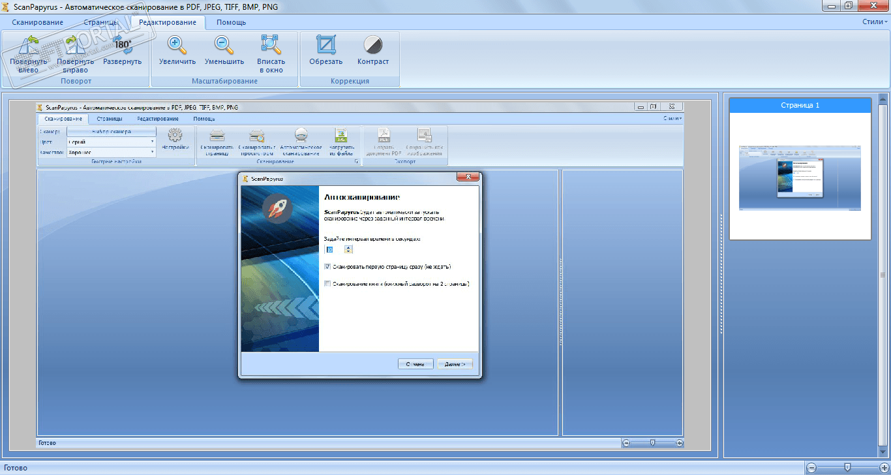This screenshot has height=475, width=891.
Task: Select the Обрезать crop tool
Action: click(x=326, y=51)
